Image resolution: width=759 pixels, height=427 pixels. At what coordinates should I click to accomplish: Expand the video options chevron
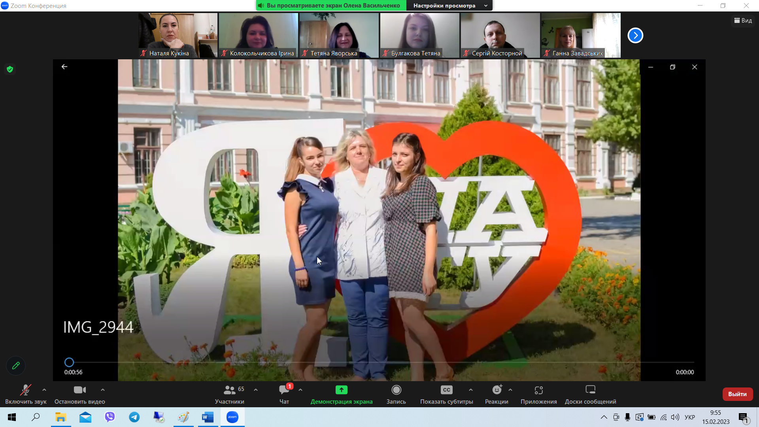[103, 390]
